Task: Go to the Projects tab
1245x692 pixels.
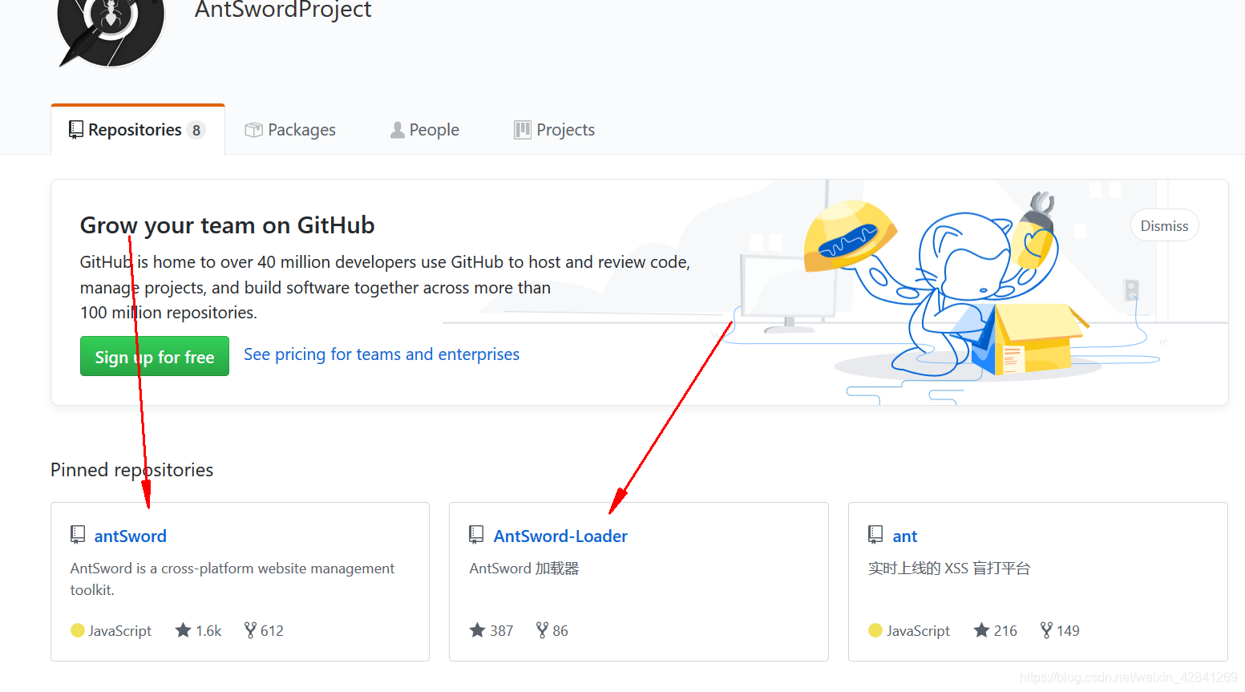Action: tap(555, 130)
